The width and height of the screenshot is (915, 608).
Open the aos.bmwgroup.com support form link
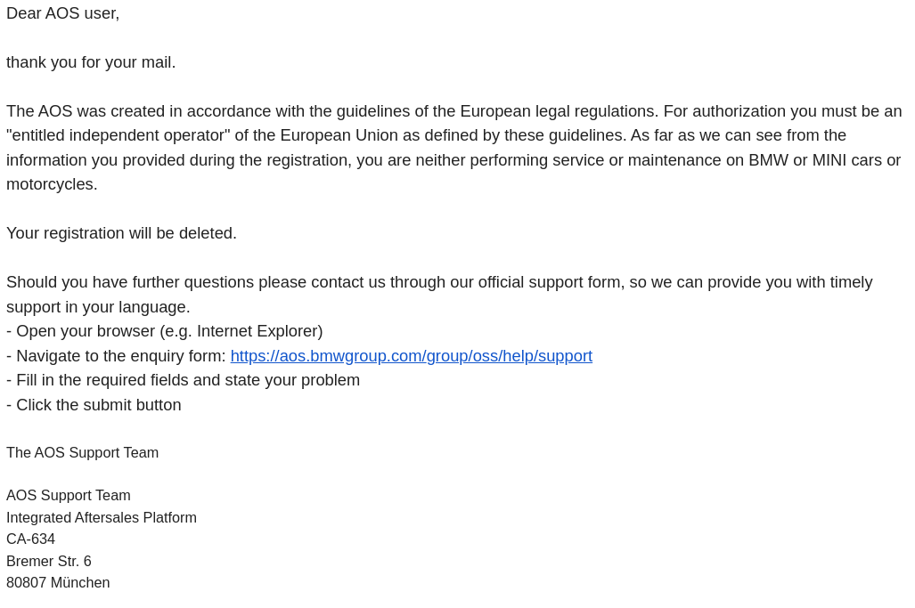(x=412, y=355)
